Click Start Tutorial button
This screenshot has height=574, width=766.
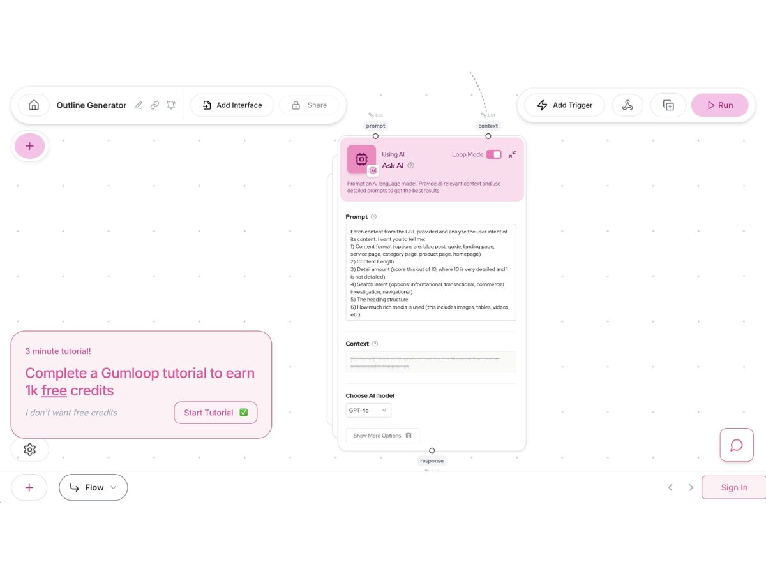[x=216, y=413]
